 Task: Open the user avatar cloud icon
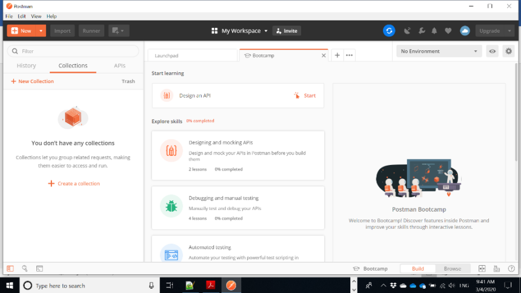click(x=465, y=30)
